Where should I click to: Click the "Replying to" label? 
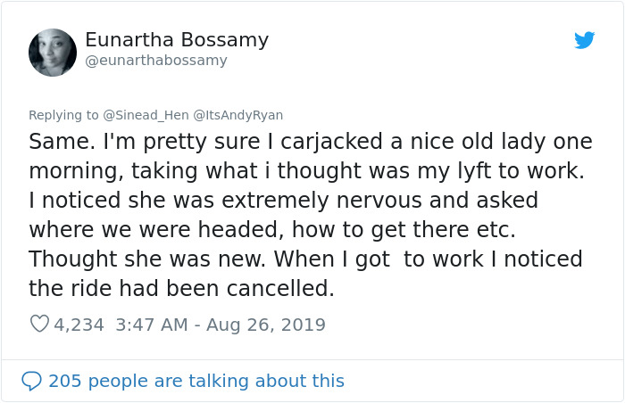point(63,115)
